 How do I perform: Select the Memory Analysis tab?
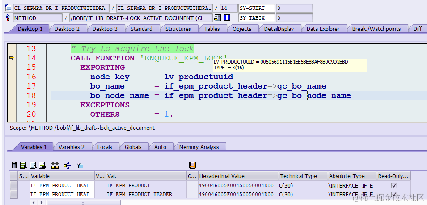point(199,147)
